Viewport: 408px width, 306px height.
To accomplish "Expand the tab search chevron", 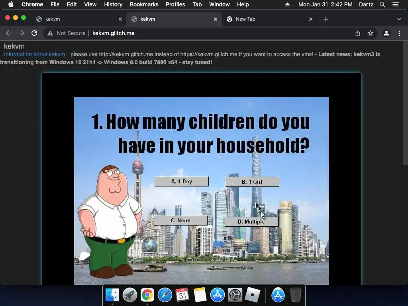I will 399,19.
